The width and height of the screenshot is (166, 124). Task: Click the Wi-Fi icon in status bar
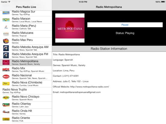pyautogui.click(x=9, y=2)
